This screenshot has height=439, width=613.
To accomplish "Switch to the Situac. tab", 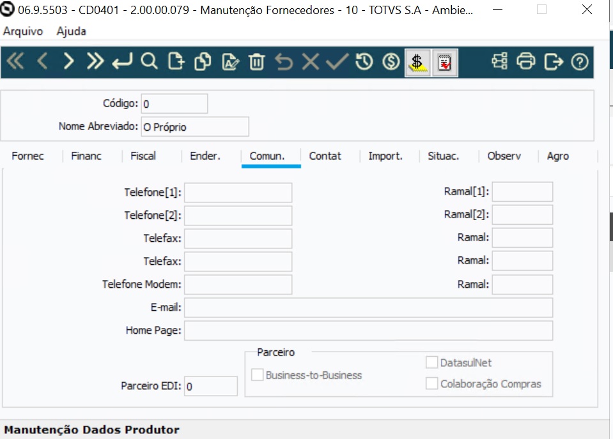I will [444, 156].
